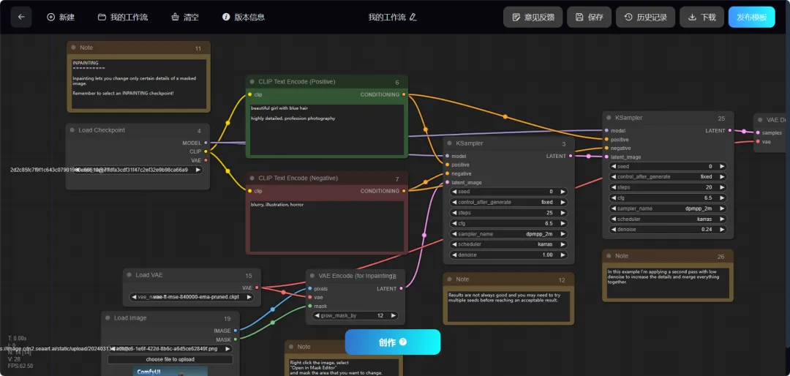Toggle collapse dot on Load VAE node
This screenshot has width=790, height=376.
coord(129,275)
